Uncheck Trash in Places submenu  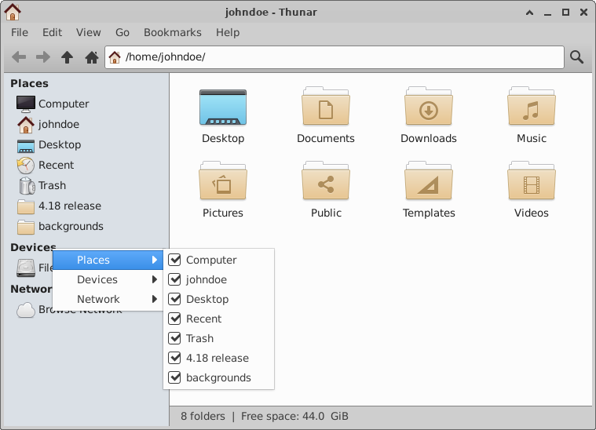coord(174,338)
